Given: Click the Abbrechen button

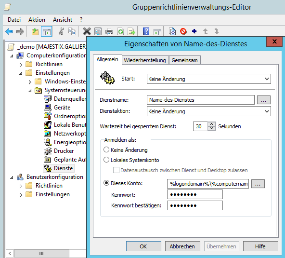Looking at the screenshot, I should point(182,246).
